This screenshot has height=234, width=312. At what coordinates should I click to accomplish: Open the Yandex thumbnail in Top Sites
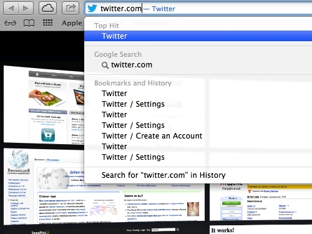coord(261,202)
